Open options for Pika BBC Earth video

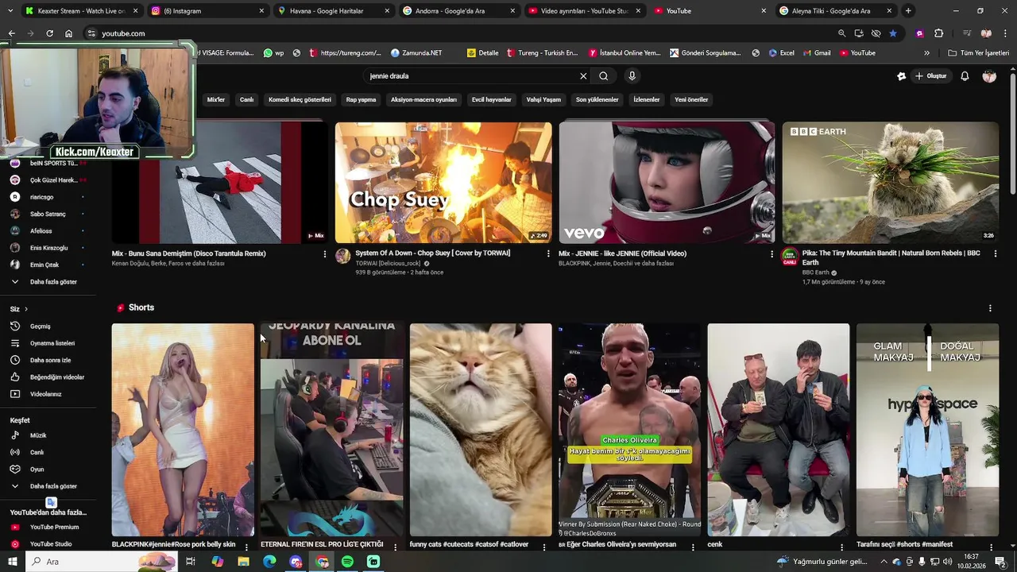pyautogui.click(x=995, y=254)
